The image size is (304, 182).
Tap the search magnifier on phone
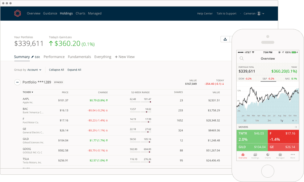(x=242, y=58)
